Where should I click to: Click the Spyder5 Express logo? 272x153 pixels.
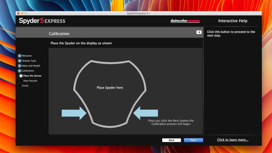(42, 21)
